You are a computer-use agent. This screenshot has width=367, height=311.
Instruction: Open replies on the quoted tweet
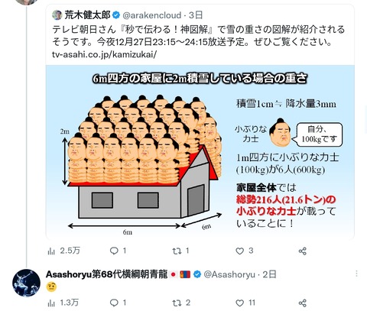click(x=118, y=251)
